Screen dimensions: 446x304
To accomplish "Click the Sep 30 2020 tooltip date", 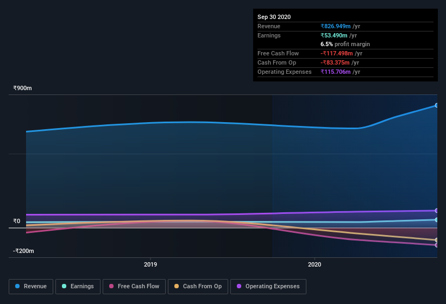I will coord(274,17).
